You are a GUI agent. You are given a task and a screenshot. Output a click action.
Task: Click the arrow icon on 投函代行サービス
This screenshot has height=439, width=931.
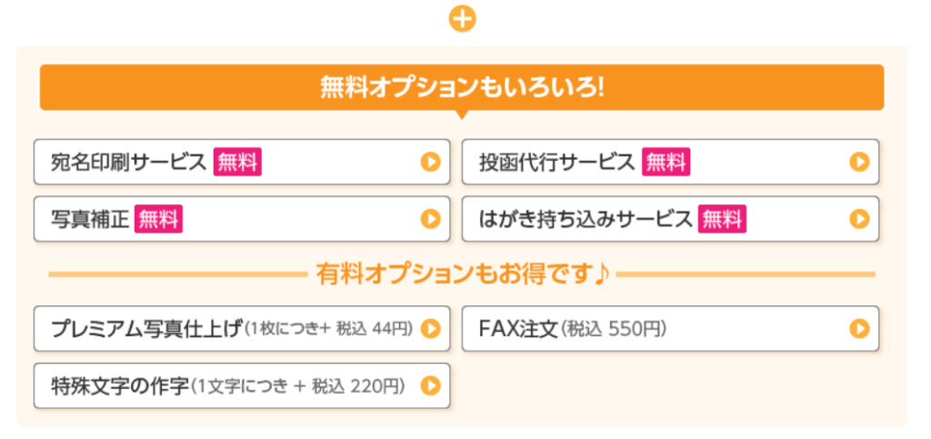(x=859, y=162)
